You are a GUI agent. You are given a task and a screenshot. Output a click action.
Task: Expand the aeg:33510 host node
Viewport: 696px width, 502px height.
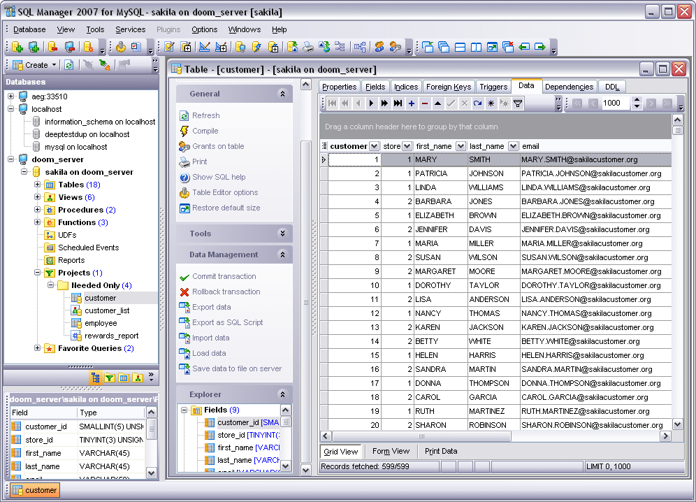(11, 96)
